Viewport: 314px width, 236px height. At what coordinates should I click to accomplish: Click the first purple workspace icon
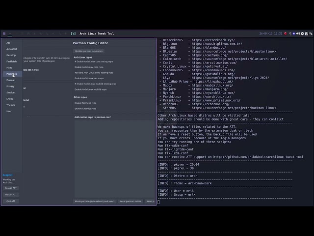4,34
